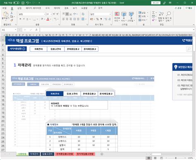Toggle Align Left in the alignment group

pos(64,19)
